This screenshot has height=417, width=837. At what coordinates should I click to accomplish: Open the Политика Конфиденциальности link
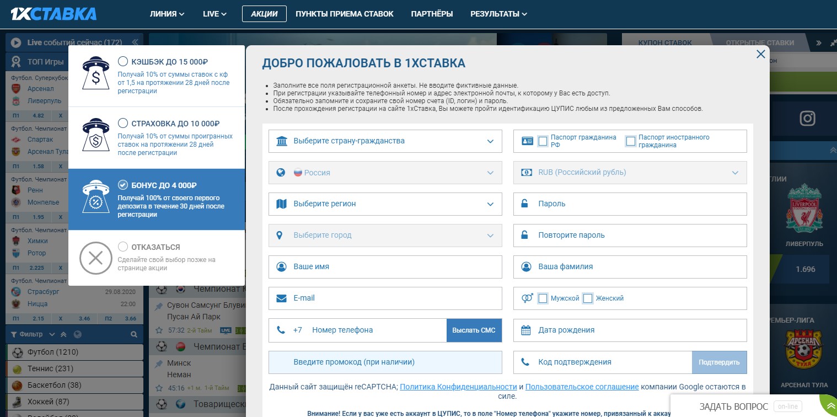tap(458, 387)
